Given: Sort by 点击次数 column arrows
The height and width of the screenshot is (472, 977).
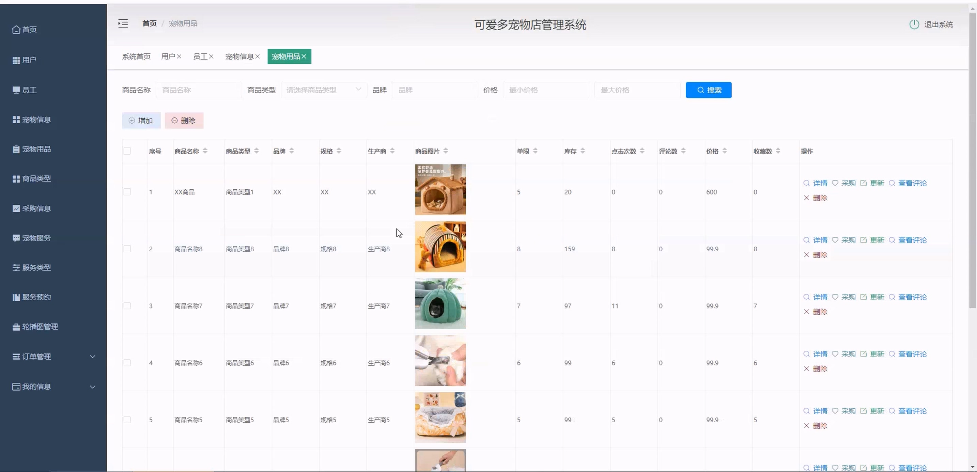Looking at the screenshot, I should 642,151.
